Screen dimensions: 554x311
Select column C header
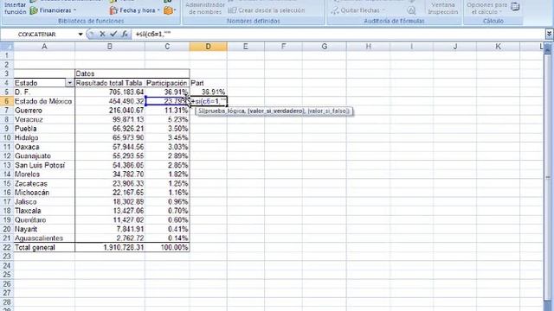click(x=167, y=47)
